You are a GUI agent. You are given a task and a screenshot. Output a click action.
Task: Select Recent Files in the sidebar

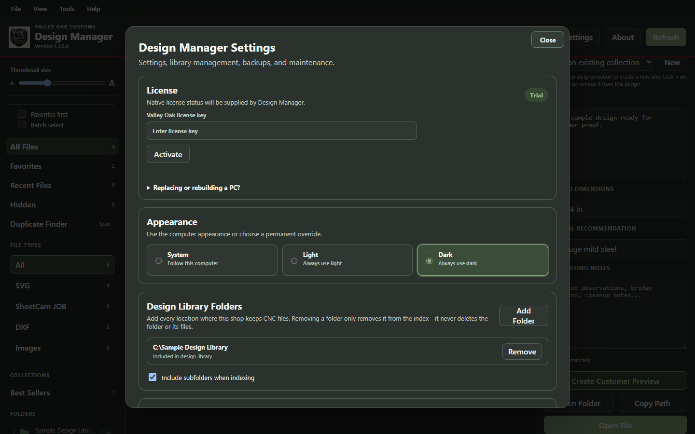(x=62, y=185)
